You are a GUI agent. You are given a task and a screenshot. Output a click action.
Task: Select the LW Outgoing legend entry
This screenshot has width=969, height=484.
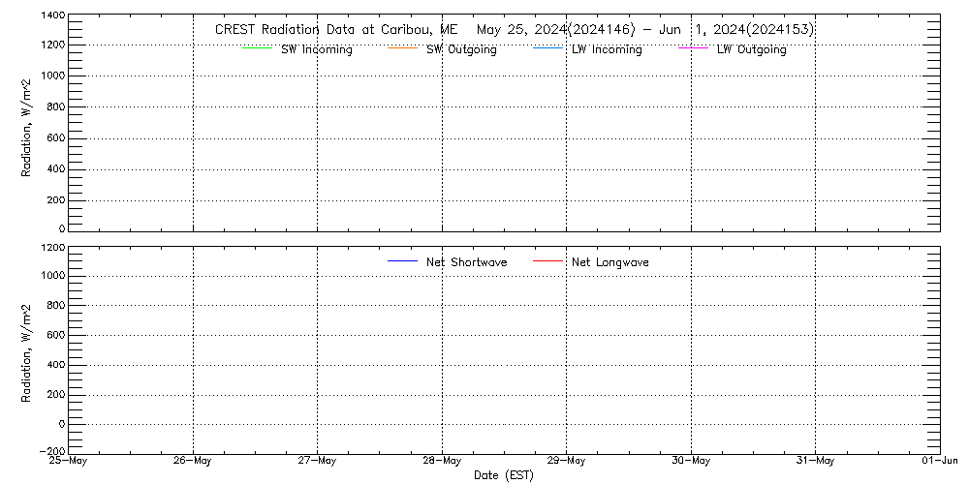click(x=751, y=50)
